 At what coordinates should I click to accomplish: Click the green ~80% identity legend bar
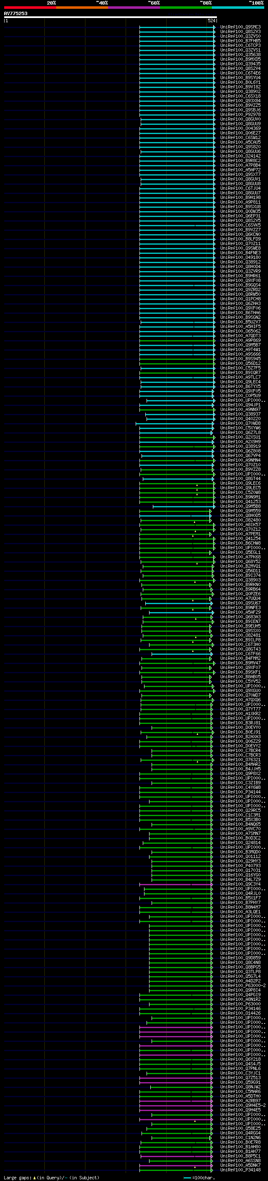(186, 8)
